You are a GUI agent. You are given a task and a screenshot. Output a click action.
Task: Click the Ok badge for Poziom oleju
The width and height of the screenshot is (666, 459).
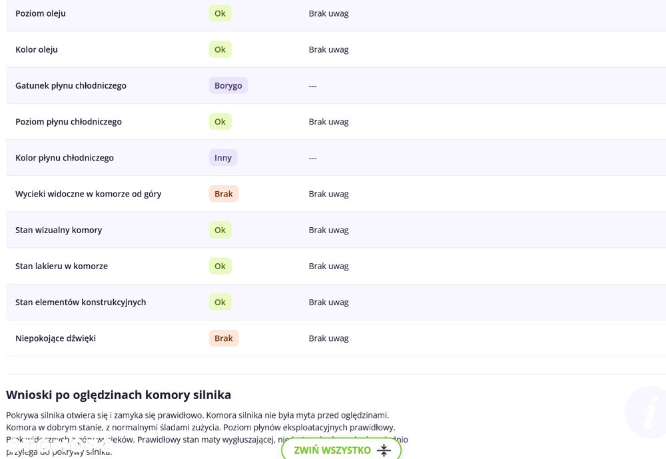coord(220,13)
